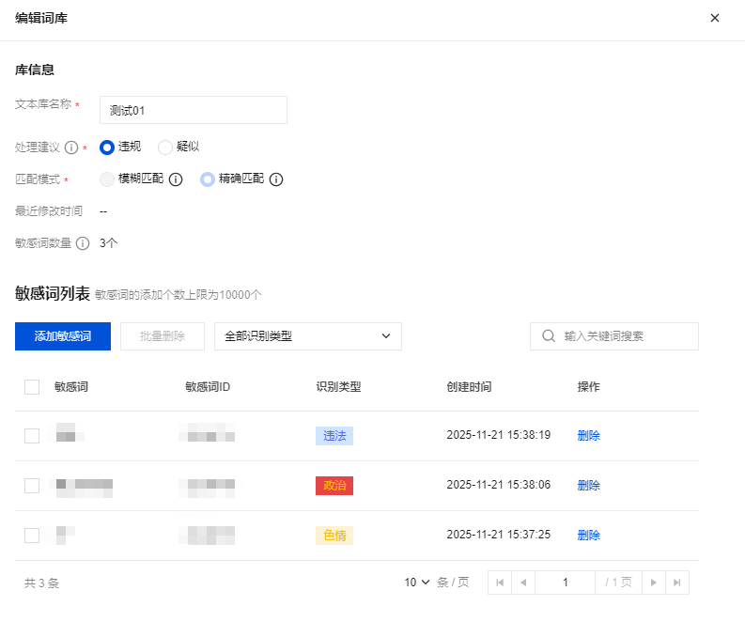This screenshot has height=622, width=745.
Task: Go to next page arrow
Action: [x=654, y=583]
